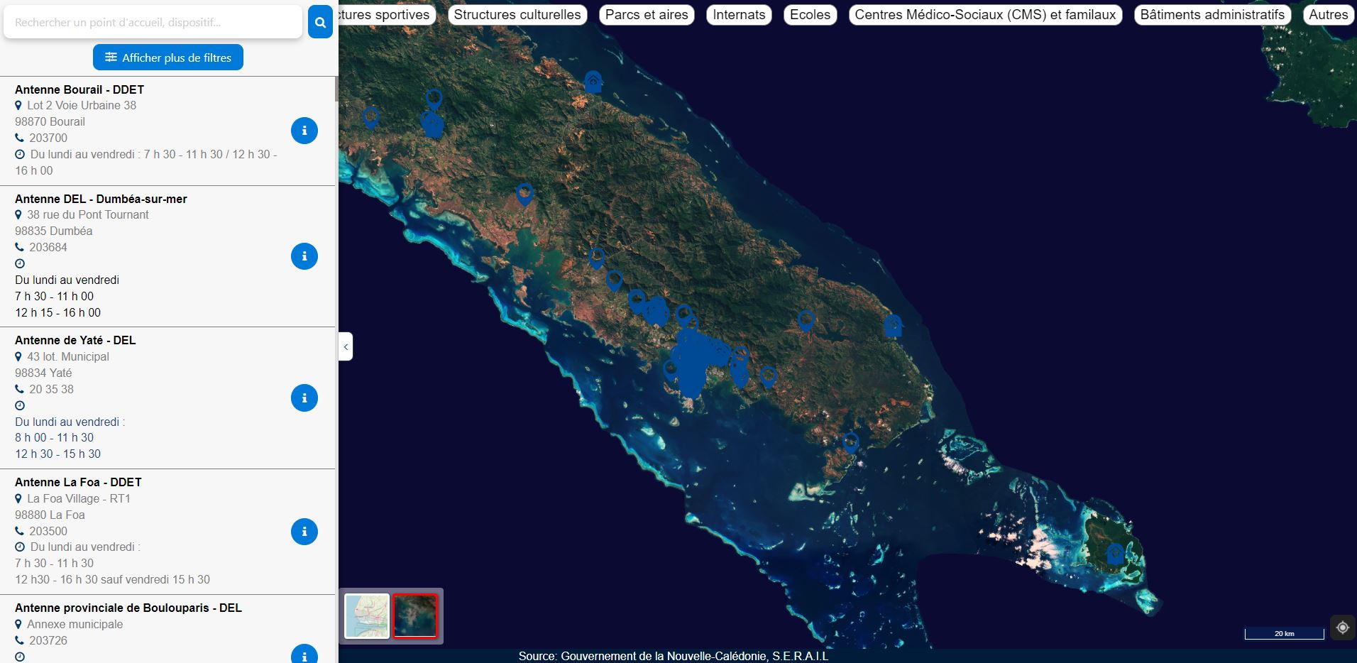Image resolution: width=1357 pixels, height=663 pixels.
Task: Click Centres Médico-Sociaux (CMS) et familaux
Action: [x=985, y=15]
